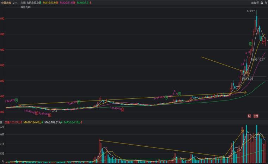Select the 中国出版 stock name label

coord(6,2)
